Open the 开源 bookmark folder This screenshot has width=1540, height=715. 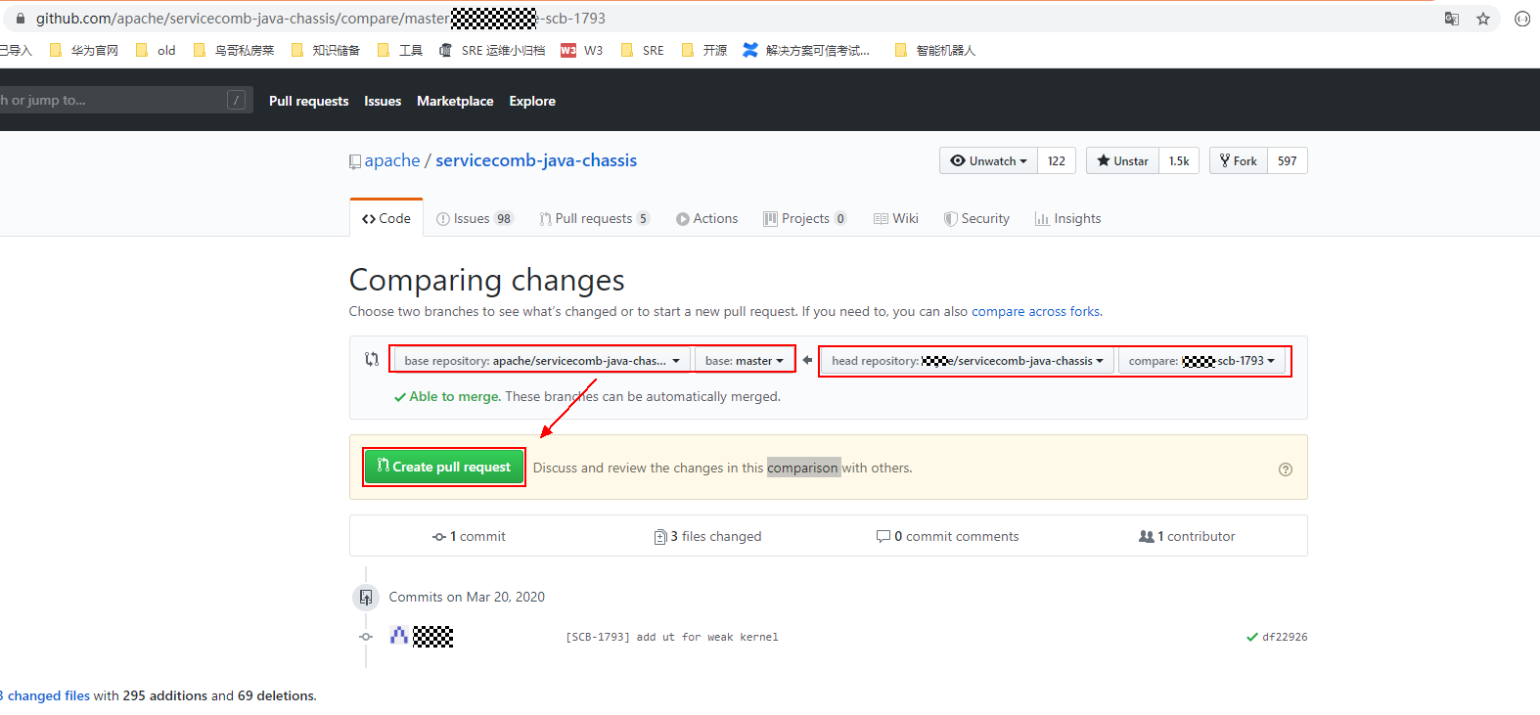704,50
